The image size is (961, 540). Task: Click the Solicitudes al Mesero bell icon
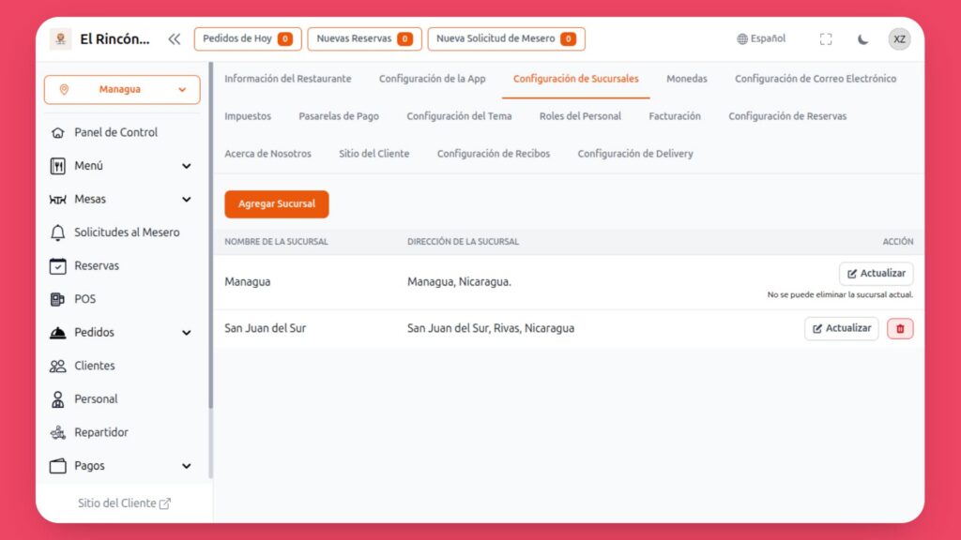[x=57, y=232]
